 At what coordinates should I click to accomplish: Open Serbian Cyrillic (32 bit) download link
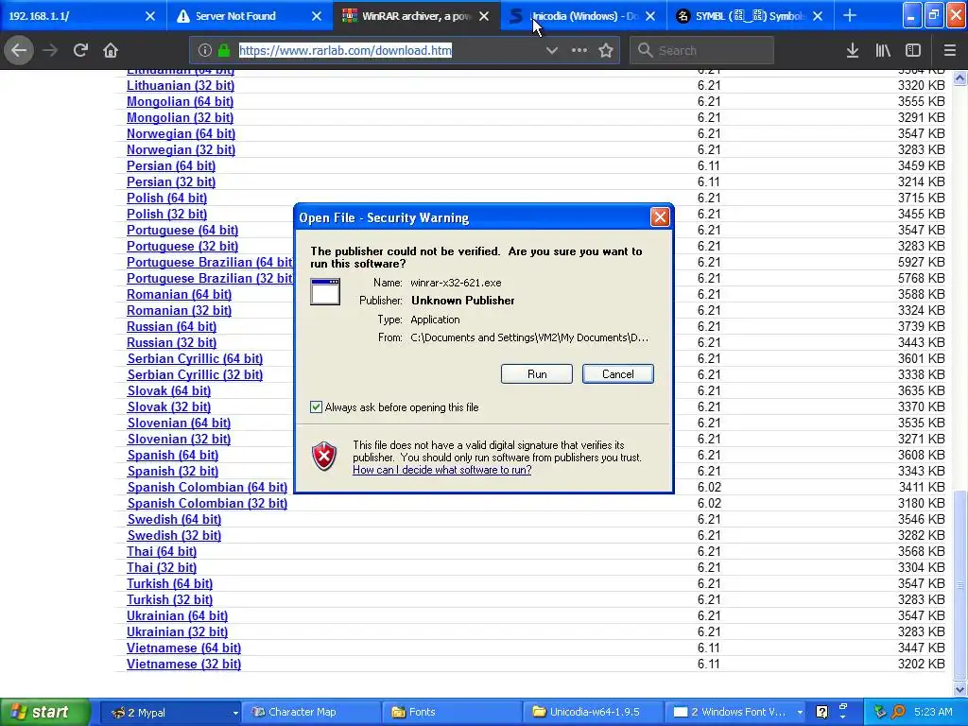pos(195,374)
